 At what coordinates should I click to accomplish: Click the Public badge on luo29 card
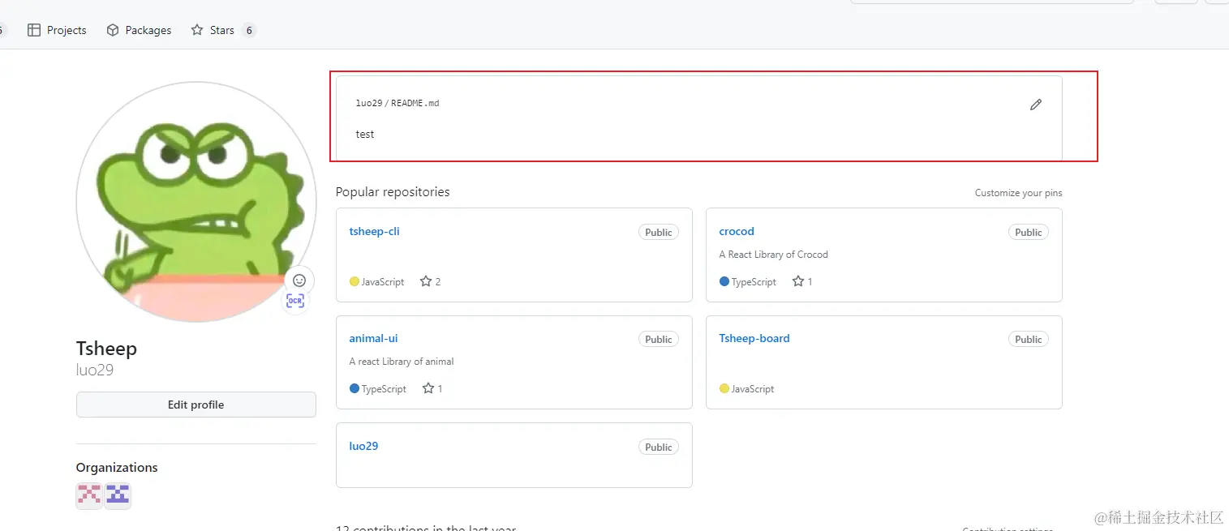(659, 447)
